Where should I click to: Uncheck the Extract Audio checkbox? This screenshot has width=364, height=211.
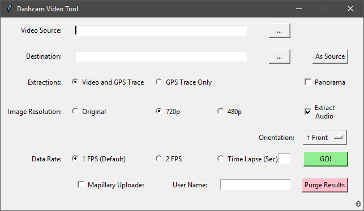308,112
